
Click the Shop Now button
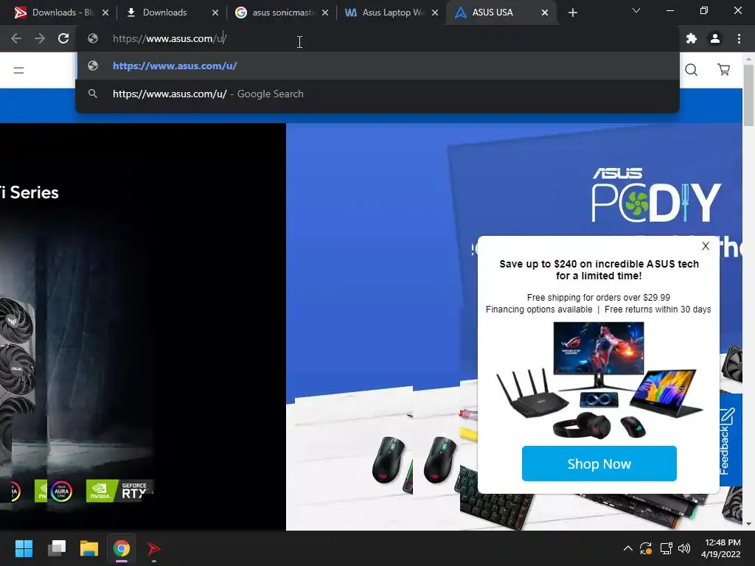(599, 464)
